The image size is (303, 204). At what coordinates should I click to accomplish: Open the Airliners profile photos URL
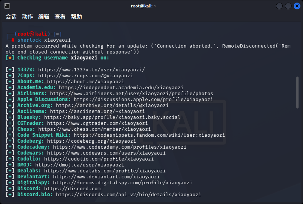tap(131, 94)
